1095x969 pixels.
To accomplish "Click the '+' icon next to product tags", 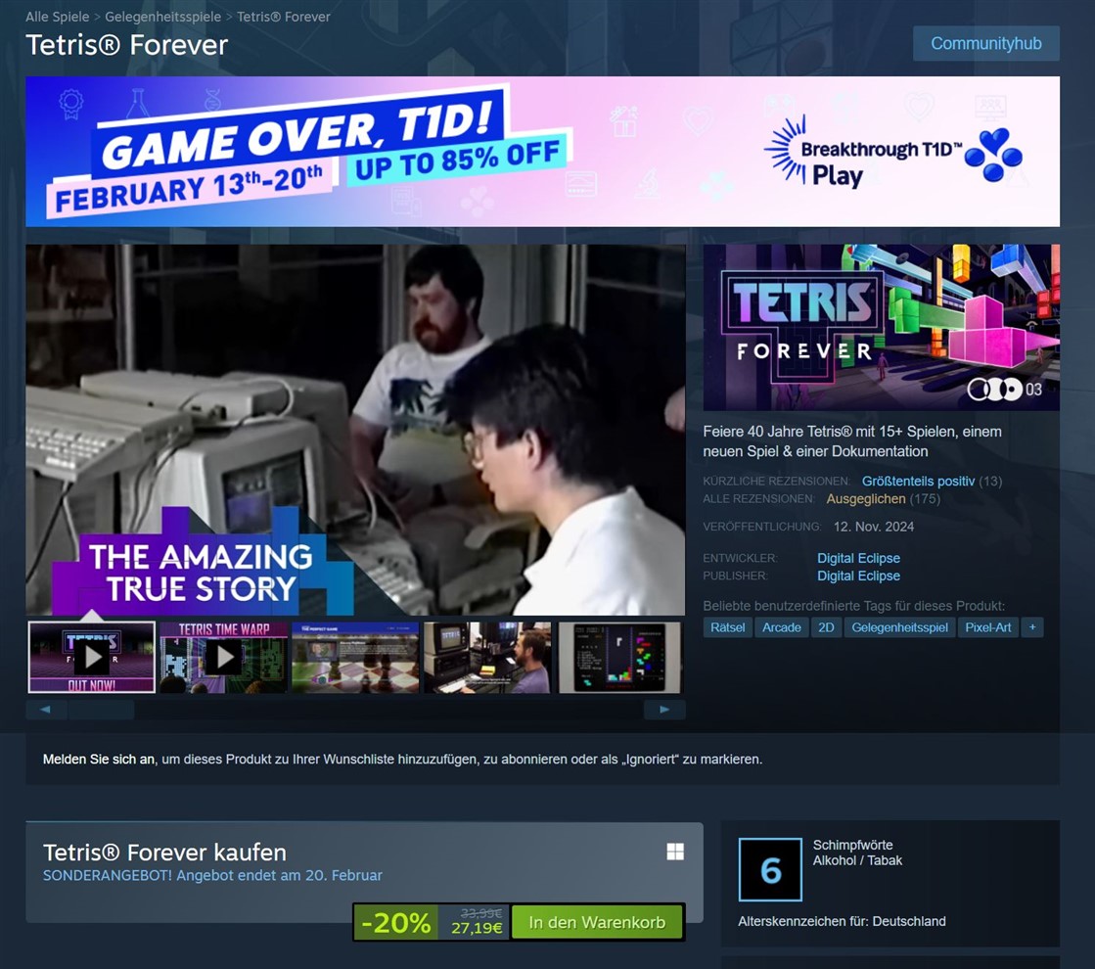I will pyautogui.click(x=1033, y=626).
